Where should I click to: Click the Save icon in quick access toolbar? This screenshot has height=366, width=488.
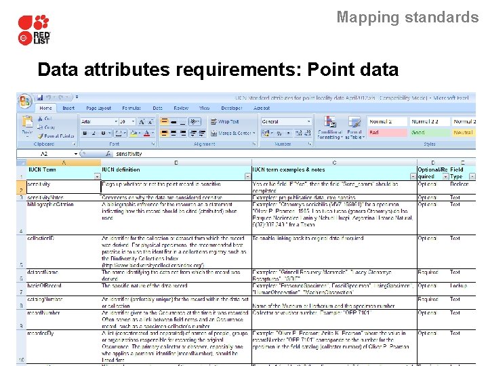(40, 98)
